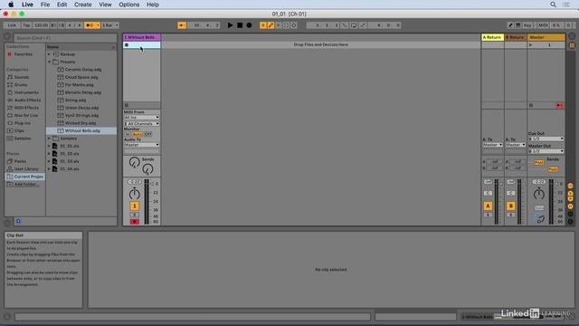The height and width of the screenshot is (326, 579).
Task: Select Without Bells.adg preset
Action: pyautogui.click(x=81, y=130)
